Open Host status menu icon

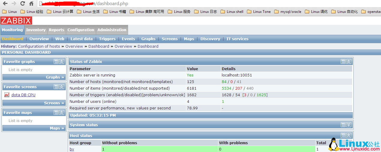point(343,136)
